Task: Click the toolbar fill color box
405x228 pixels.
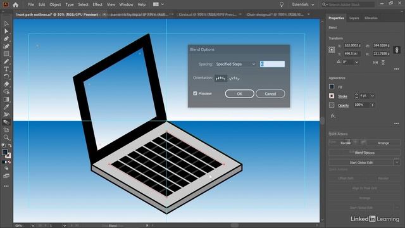Action: pyautogui.click(x=4, y=153)
